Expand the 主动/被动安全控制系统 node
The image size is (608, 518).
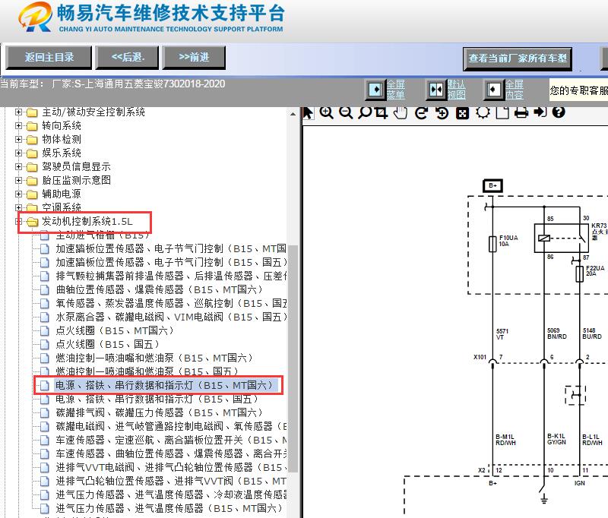tap(18, 112)
